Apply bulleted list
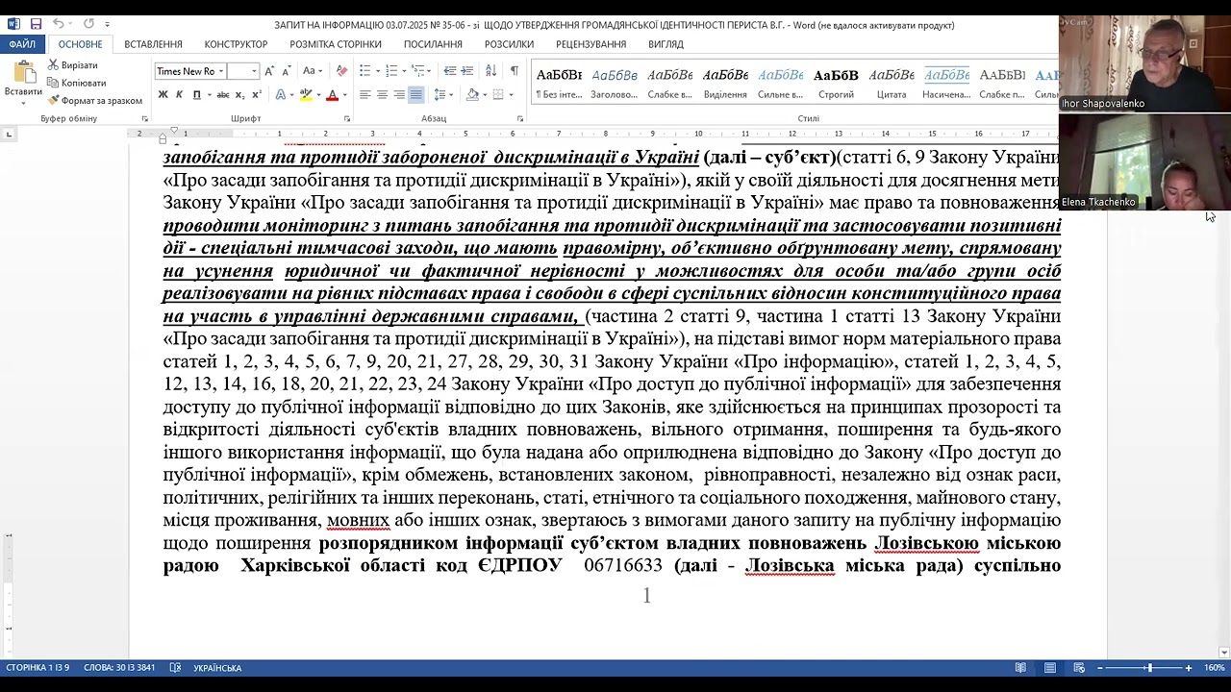 click(x=364, y=71)
